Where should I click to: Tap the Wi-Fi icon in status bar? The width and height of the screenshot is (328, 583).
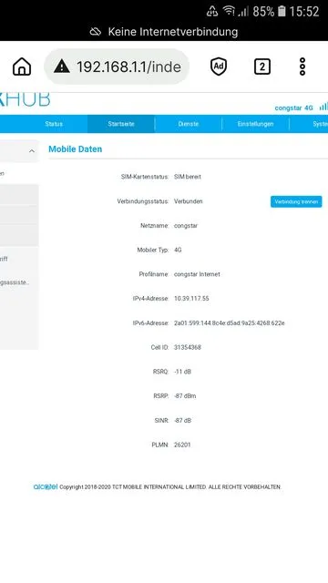click(x=229, y=11)
